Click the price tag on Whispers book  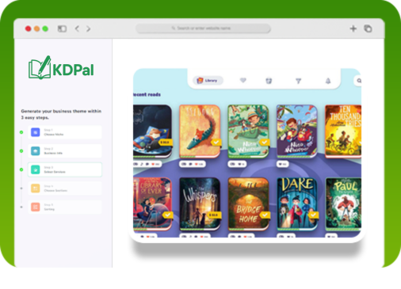tap(214, 215)
